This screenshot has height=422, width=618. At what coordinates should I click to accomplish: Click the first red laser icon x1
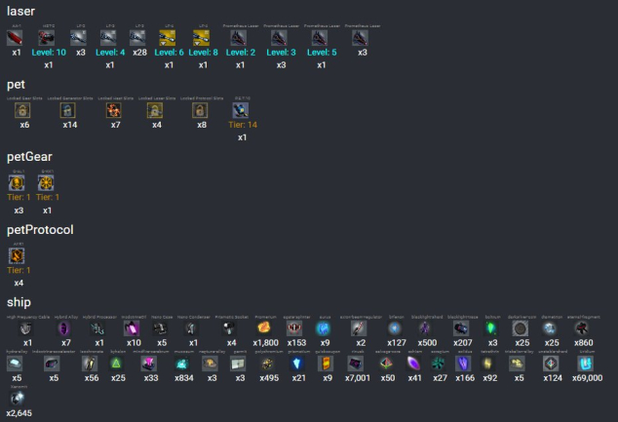(16, 38)
